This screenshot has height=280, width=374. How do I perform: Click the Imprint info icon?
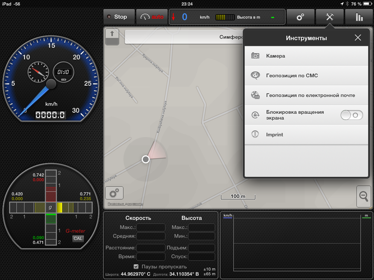tap(255, 134)
